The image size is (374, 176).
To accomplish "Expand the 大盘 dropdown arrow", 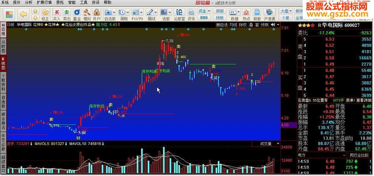I will [x=291, y=11].
